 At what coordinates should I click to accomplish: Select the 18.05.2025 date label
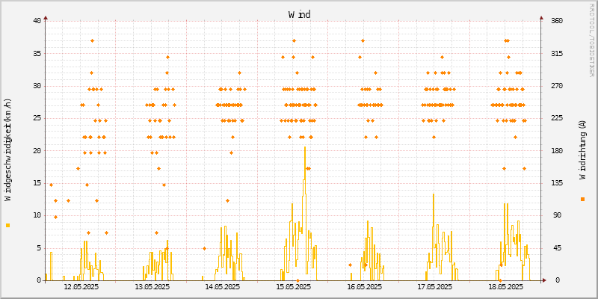pyautogui.click(x=505, y=286)
